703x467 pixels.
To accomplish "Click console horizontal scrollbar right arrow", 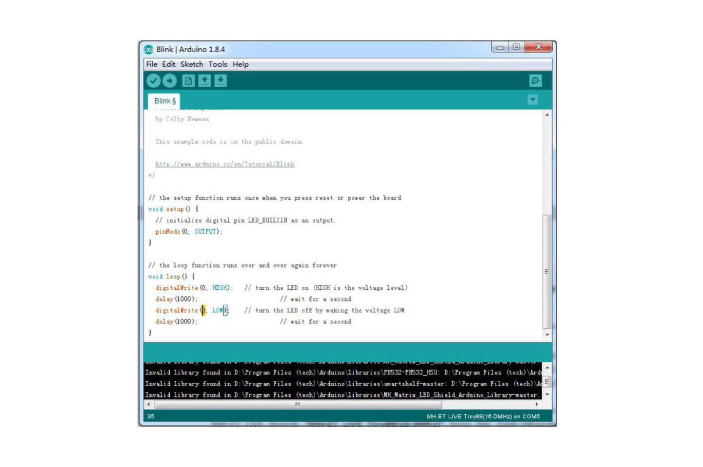I will 537,404.
